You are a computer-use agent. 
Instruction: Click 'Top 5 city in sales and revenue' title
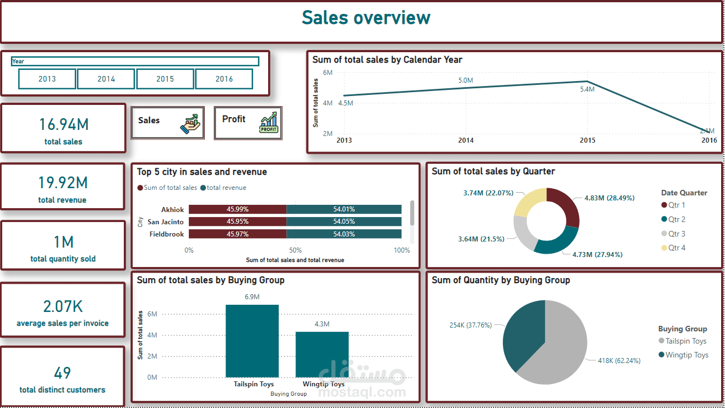click(x=202, y=172)
